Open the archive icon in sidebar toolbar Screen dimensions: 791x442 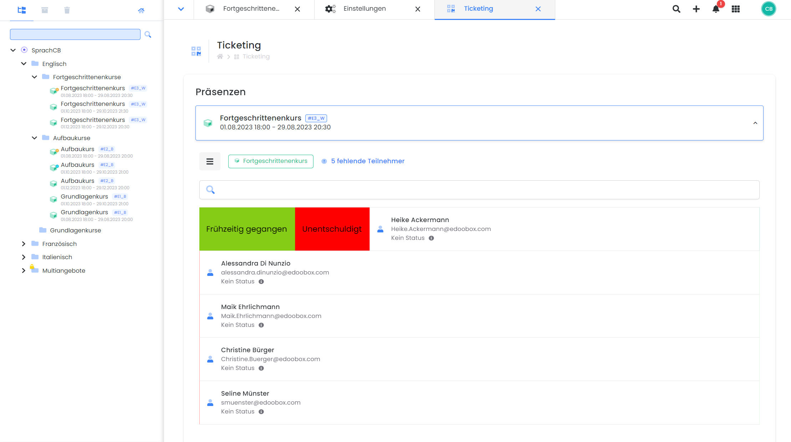click(45, 10)
